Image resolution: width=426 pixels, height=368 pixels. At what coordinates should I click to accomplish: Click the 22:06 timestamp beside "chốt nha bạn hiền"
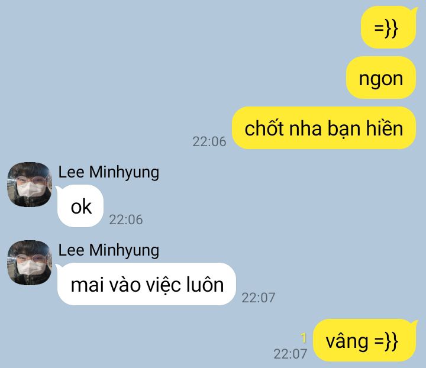(209, 141)
